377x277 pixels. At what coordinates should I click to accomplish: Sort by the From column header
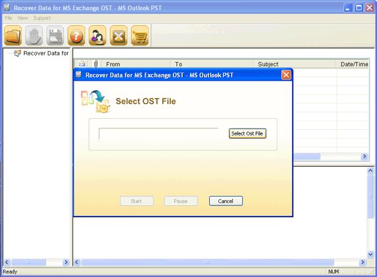[x=137, y=64]
